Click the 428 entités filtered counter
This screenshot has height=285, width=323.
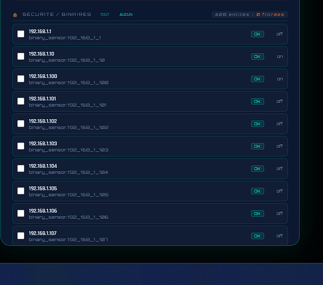(x=249, y=15)
